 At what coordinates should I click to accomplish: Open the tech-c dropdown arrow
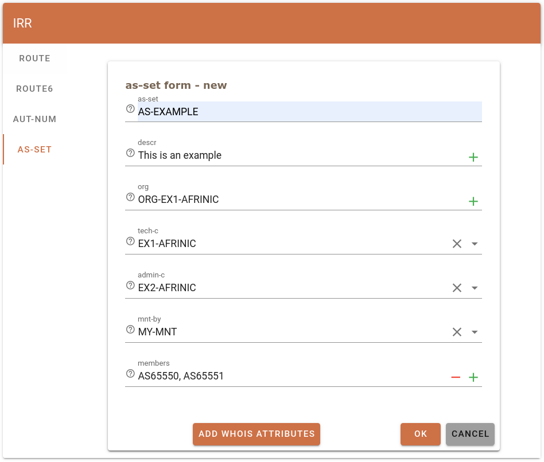pyautogui.click(x=475, y=244)
